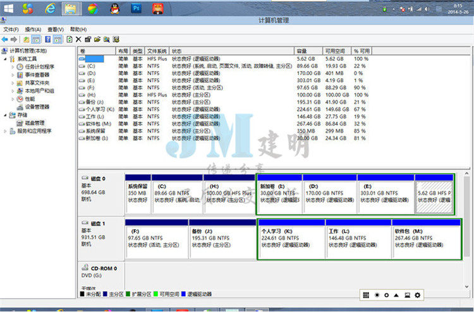
Task: Click the gear icon in floating toolbar
Action: click(418, 295)
